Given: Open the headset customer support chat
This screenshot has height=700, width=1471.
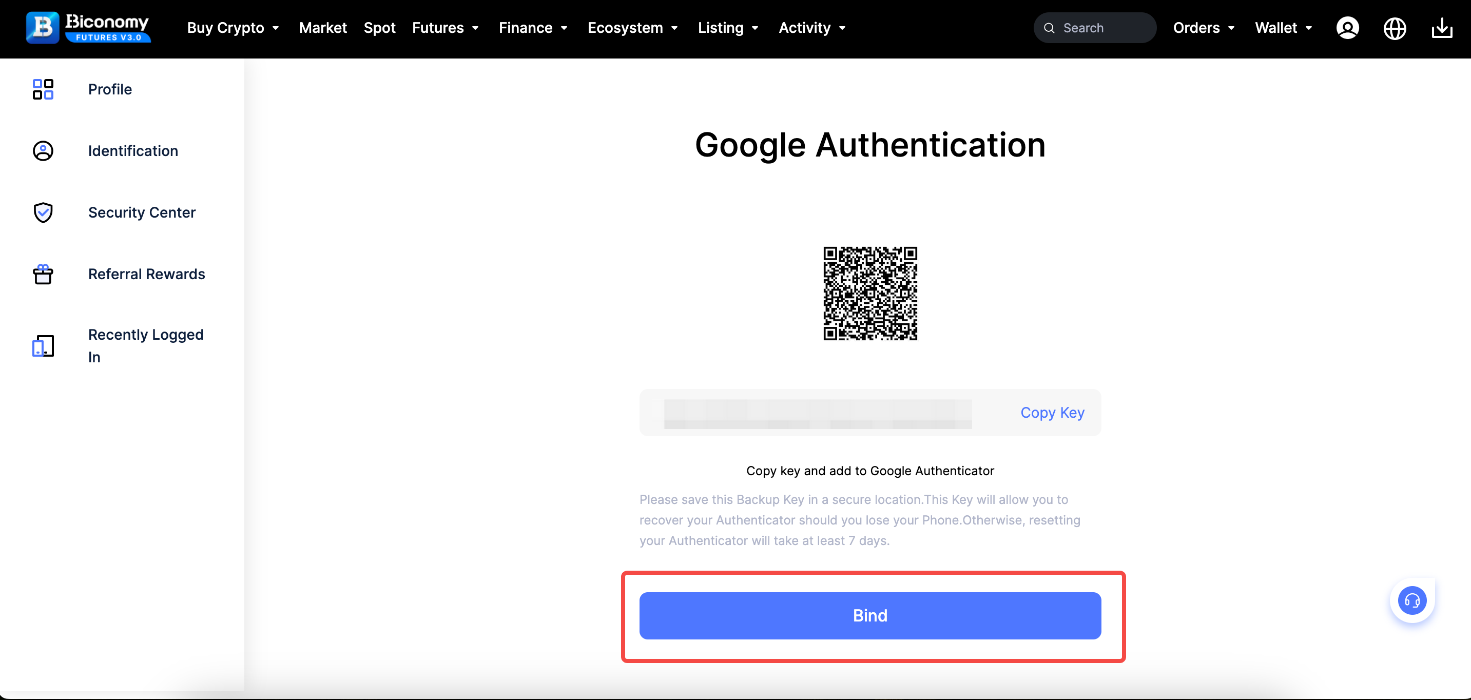Looking at the screenshot, I should [x=1411, y=600].
